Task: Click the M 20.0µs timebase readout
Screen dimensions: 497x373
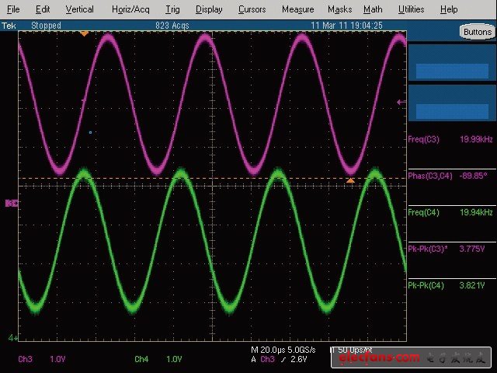Action: coord(268,350)
